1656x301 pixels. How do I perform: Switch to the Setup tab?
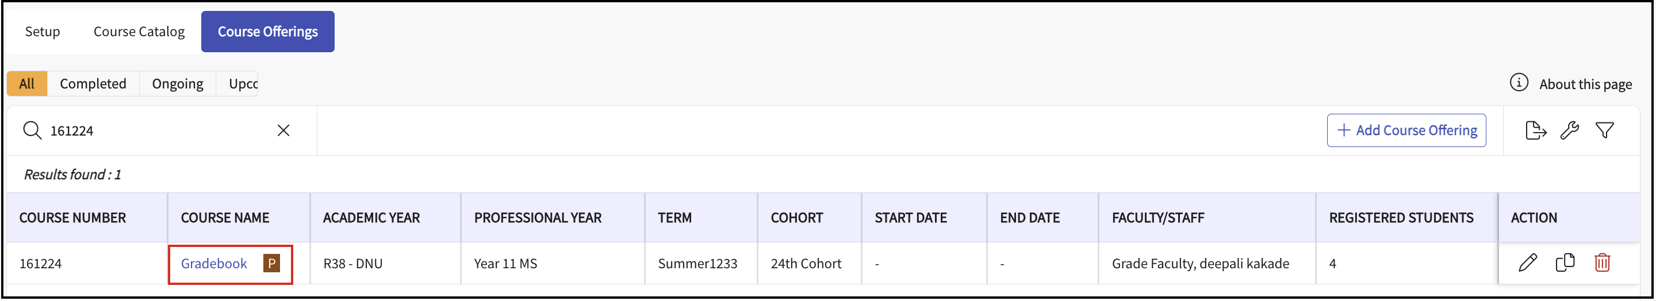pyautogui.click(x=43, y=32)
